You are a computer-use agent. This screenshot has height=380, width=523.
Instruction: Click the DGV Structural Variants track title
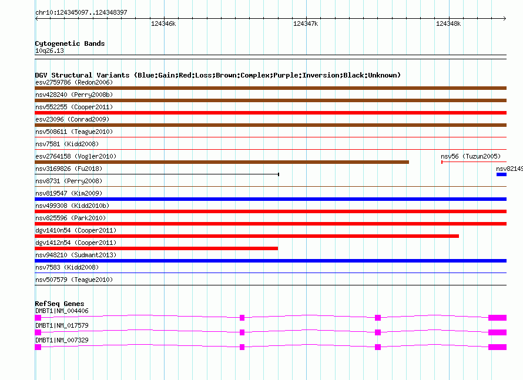coord(217,75)
